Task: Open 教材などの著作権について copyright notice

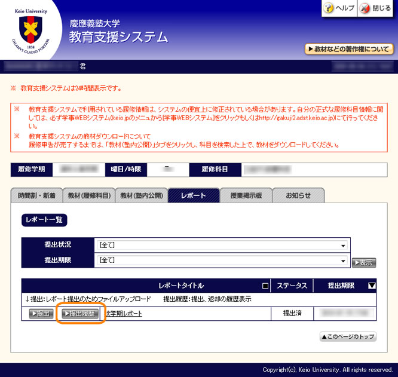Action: click(x=349, y=49)
